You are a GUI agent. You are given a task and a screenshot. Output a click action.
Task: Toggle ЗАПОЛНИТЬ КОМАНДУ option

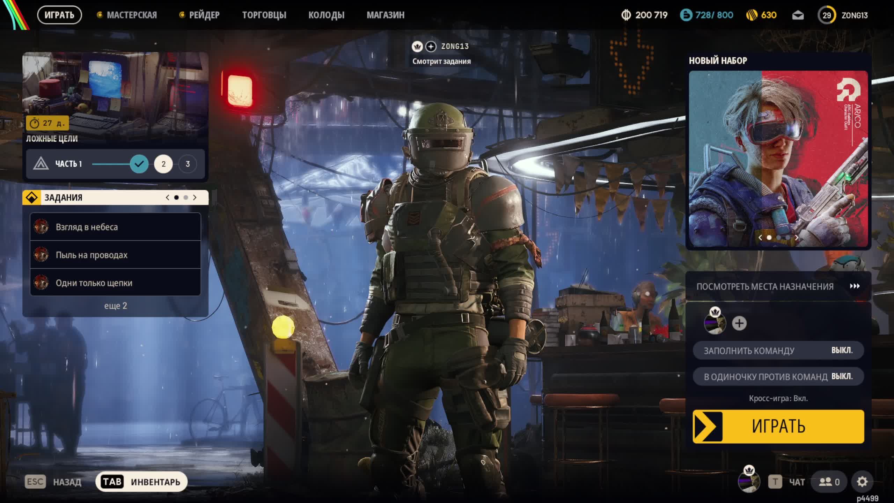pos(778,350)
